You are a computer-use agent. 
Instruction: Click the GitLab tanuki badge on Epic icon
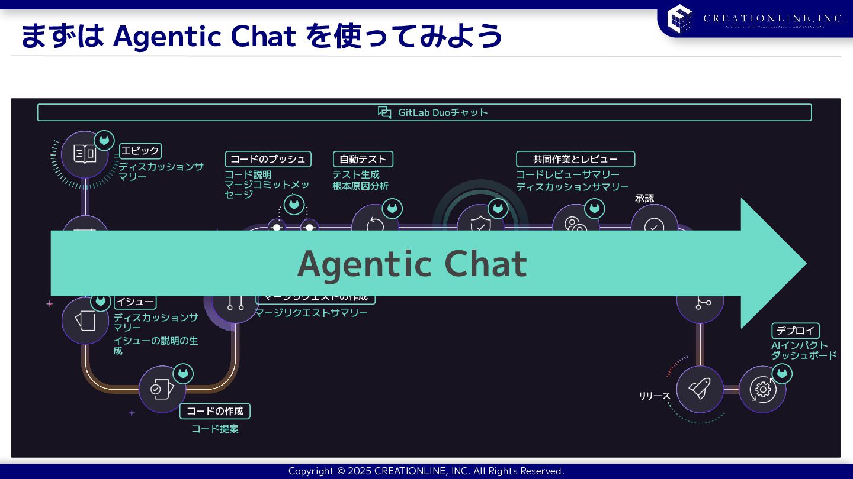pos(105,140)
